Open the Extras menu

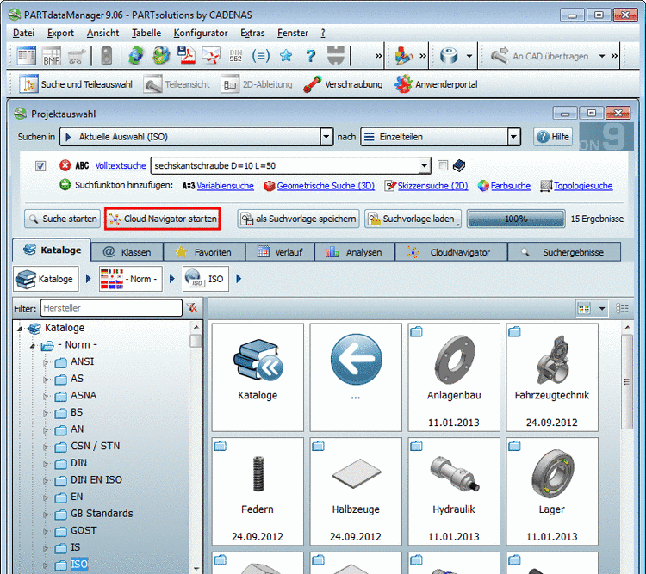252,33
